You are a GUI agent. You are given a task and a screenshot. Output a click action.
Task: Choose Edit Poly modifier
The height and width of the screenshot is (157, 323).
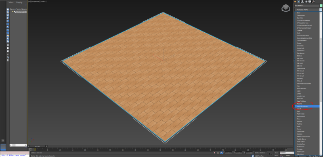pos(307,66)
